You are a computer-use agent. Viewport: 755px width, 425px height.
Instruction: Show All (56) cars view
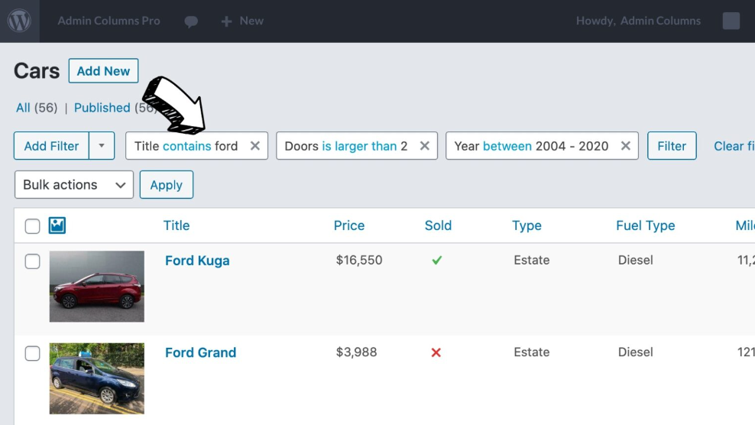(37, 108)
